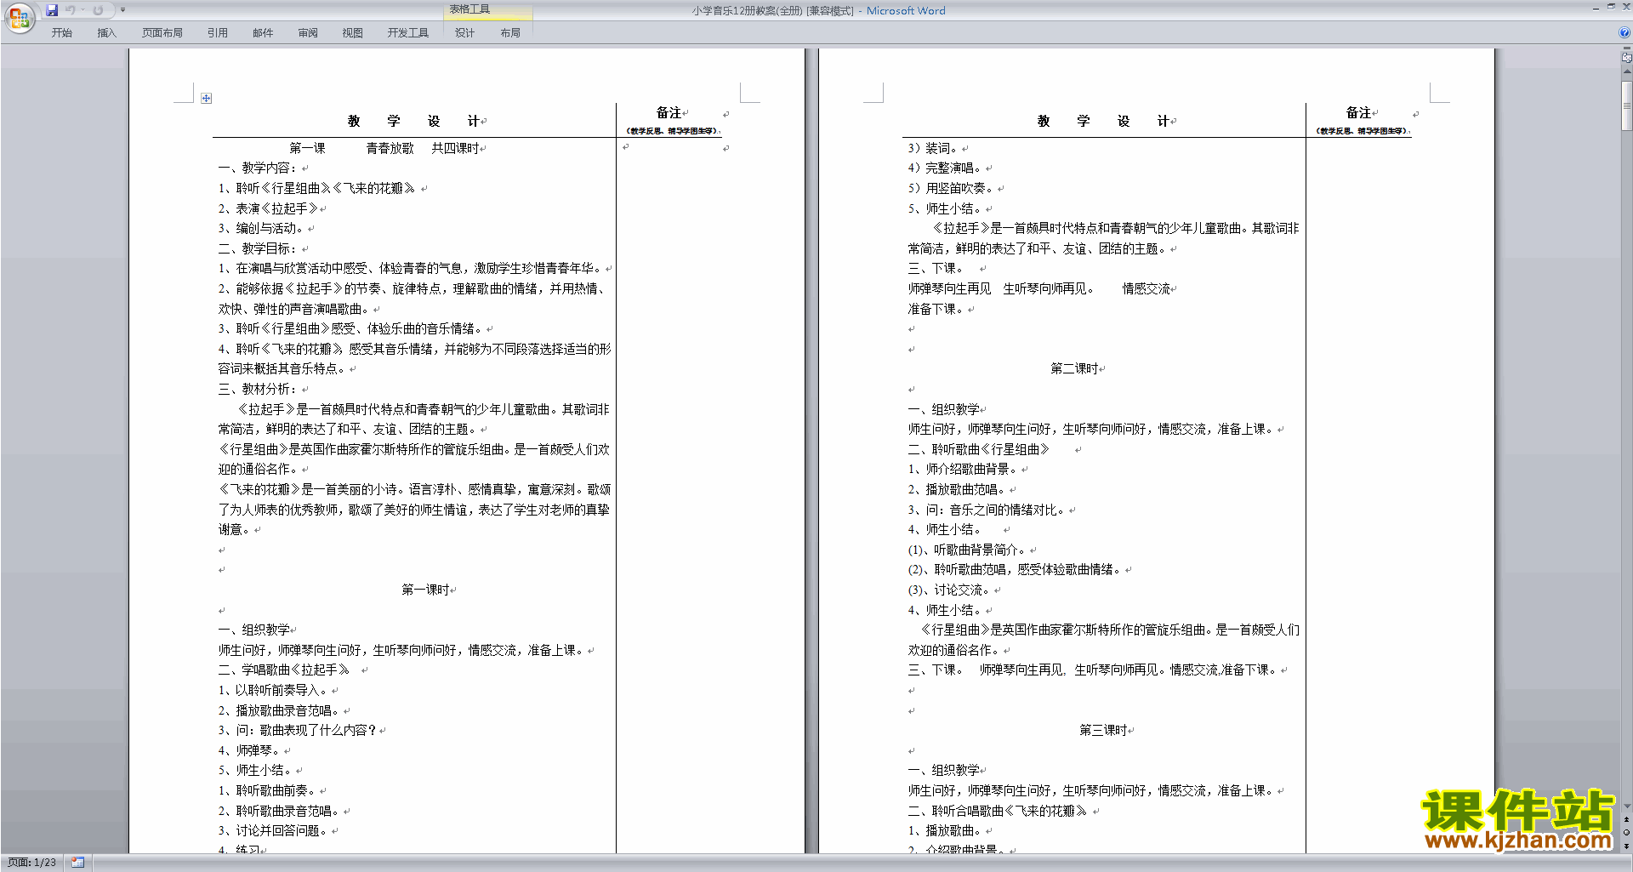The image size is (1633, 872).
Task: Click the line 3、问：音乐之间的情绪对比。
Action: click(x=987, y=510)
